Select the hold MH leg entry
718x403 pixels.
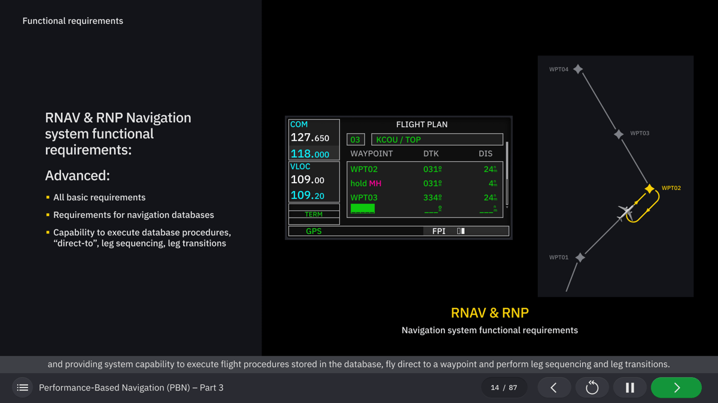pyautogui.click(x=366, y=183)
